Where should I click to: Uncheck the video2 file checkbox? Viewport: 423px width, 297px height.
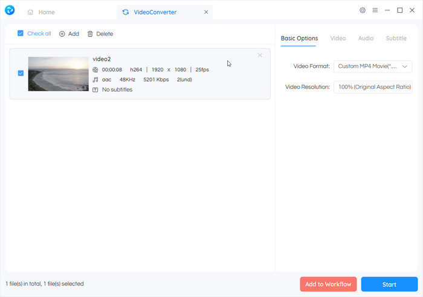[x=21, y=73]
